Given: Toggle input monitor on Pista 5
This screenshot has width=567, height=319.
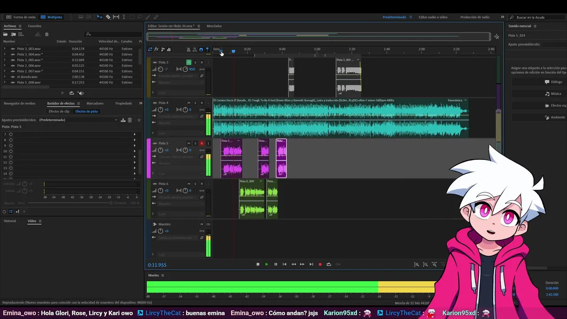Looking at the screenshot, I should click(x=208, y=143).
